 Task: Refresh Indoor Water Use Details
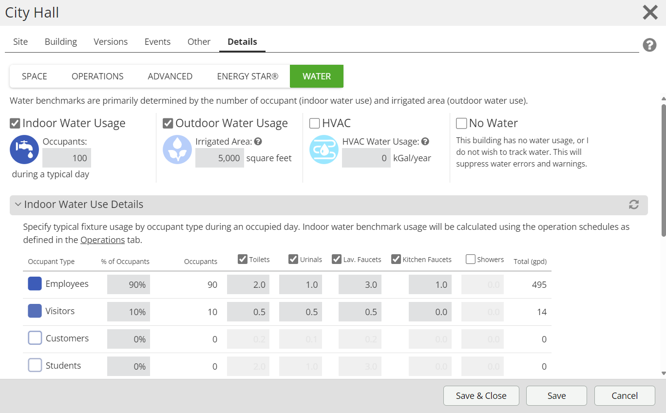pyautogui.click(x=633, y=205)
